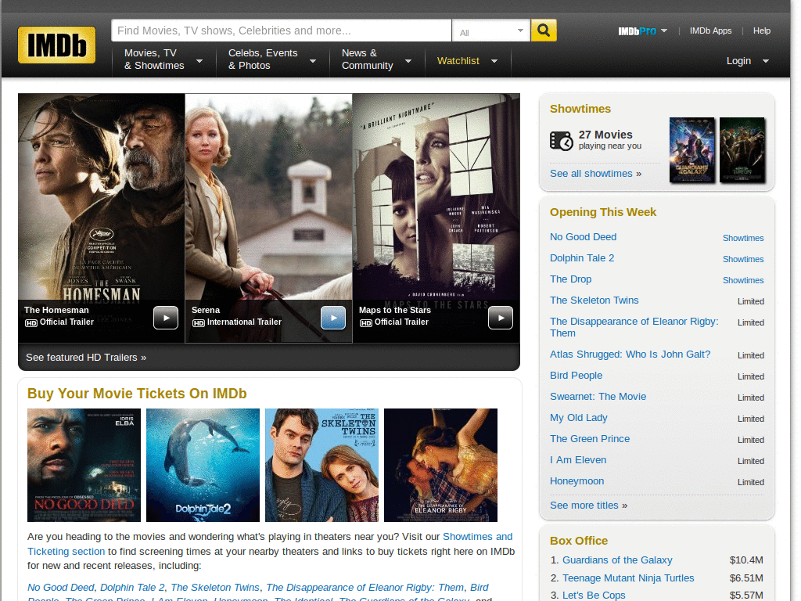Click The Skeleton Twins italic link in paragraph

pyautogui.click(x=215, y=587)
